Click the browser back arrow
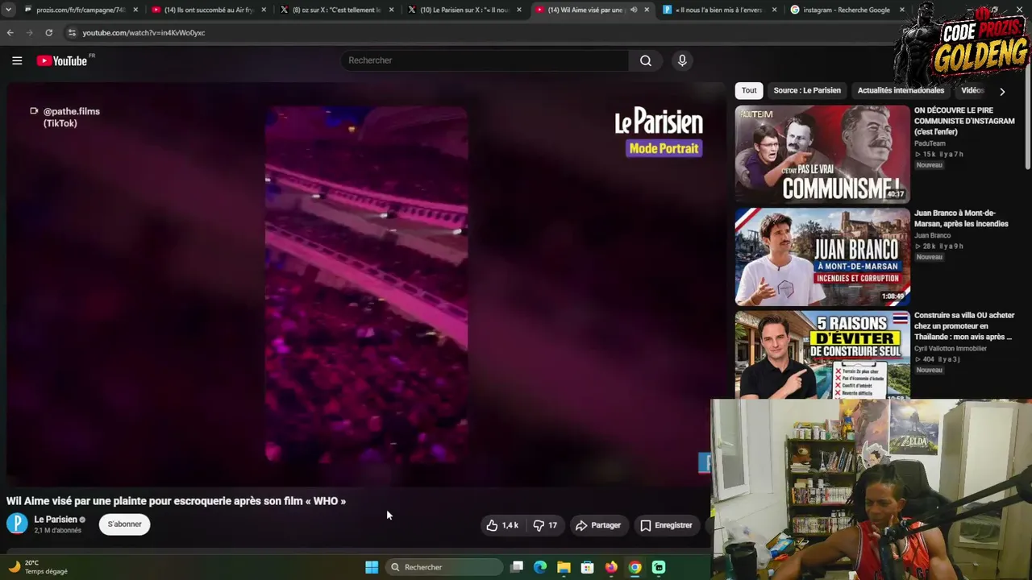The height and width of the screenshot is (580, 1032). 10,33
